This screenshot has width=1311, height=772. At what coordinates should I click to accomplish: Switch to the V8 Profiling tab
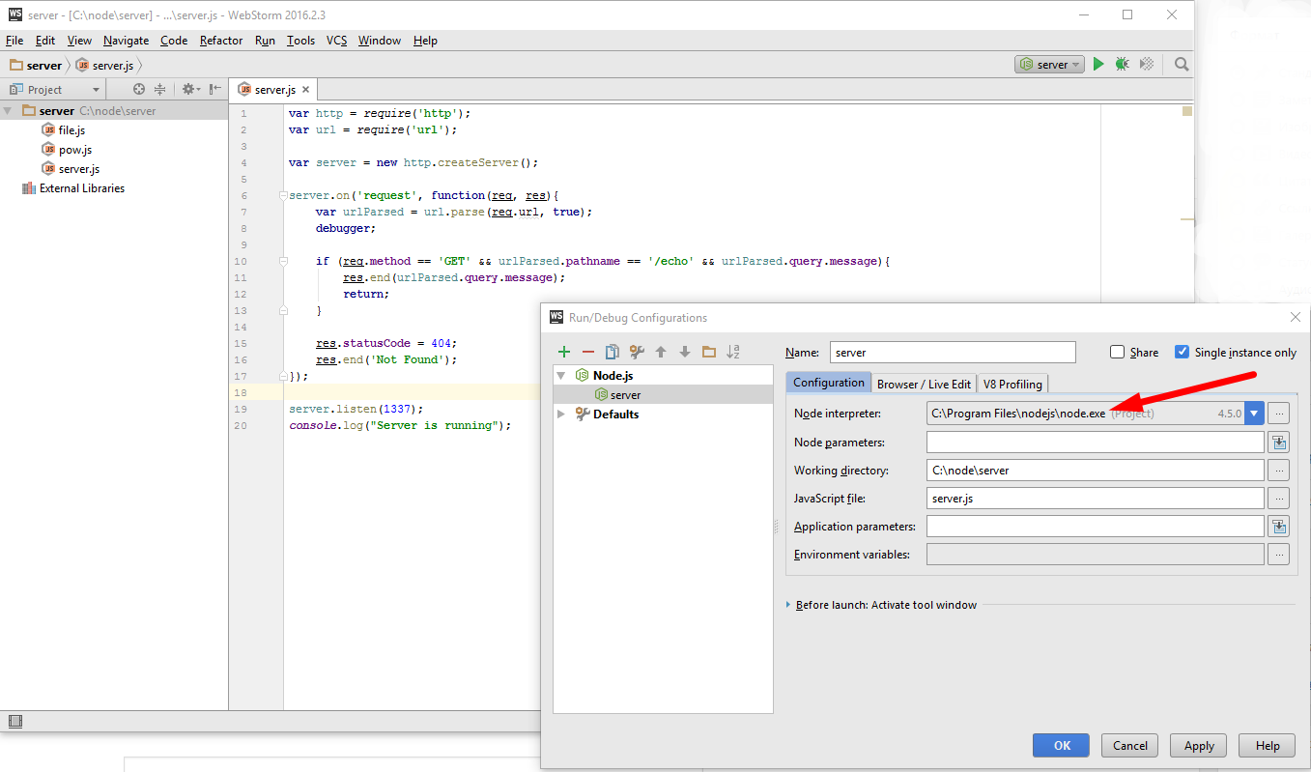click(1012, 384)
